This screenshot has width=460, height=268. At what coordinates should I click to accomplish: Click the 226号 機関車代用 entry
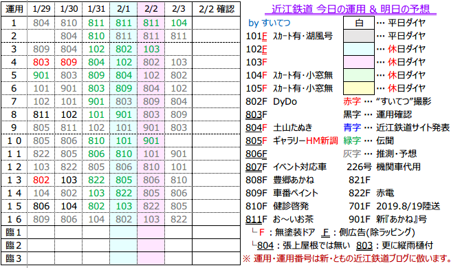[384, 167]
